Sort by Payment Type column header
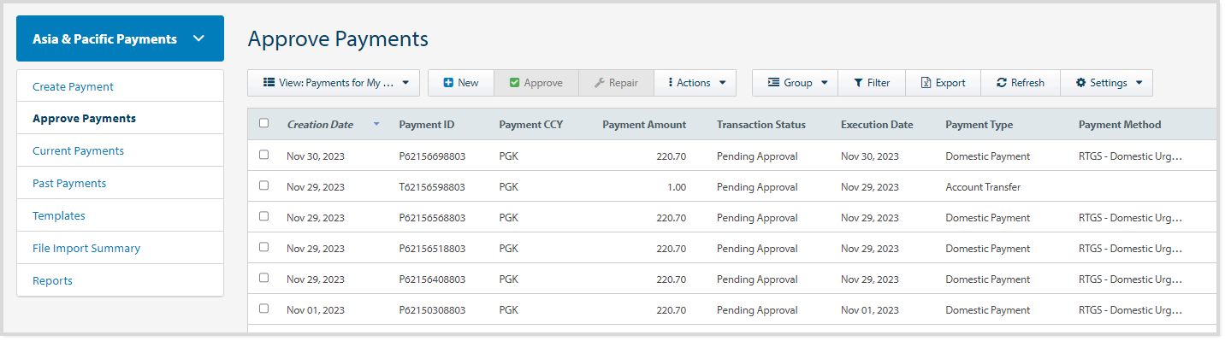 point(979,125)
